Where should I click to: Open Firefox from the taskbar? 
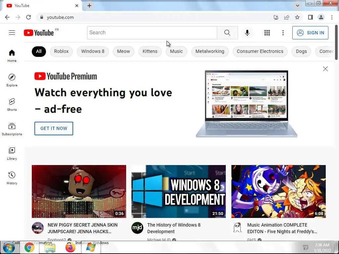(71, 247)
